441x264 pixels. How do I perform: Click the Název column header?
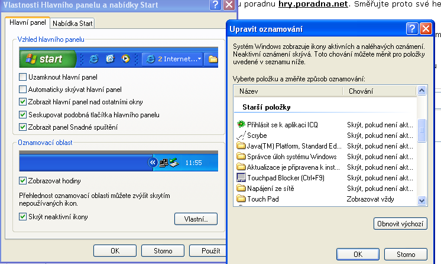[288, 91]
